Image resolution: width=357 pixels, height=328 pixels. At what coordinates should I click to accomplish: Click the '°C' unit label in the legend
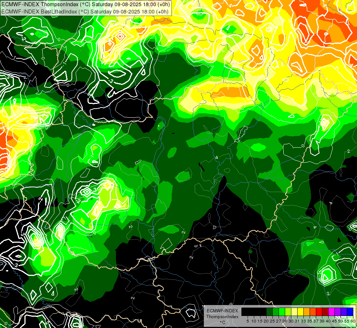coord(223,322)
